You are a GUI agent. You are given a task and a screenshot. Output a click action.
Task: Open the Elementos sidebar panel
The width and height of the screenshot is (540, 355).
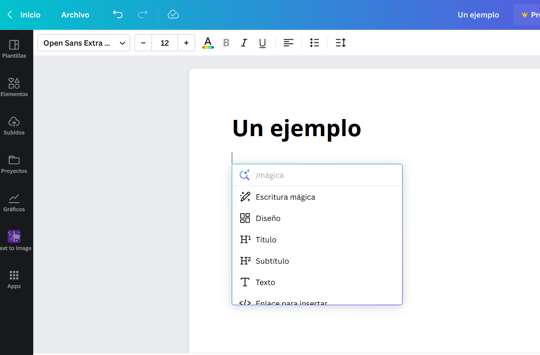pyautogui.click(x=14, y=87)
